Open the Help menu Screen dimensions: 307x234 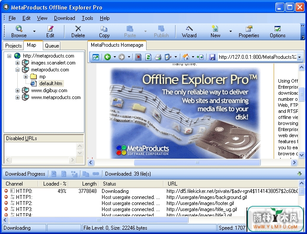point(105,18)
